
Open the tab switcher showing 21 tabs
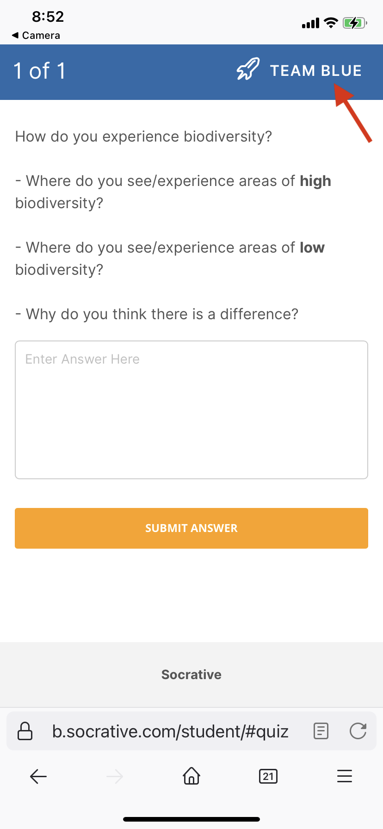tap(268, 776)
